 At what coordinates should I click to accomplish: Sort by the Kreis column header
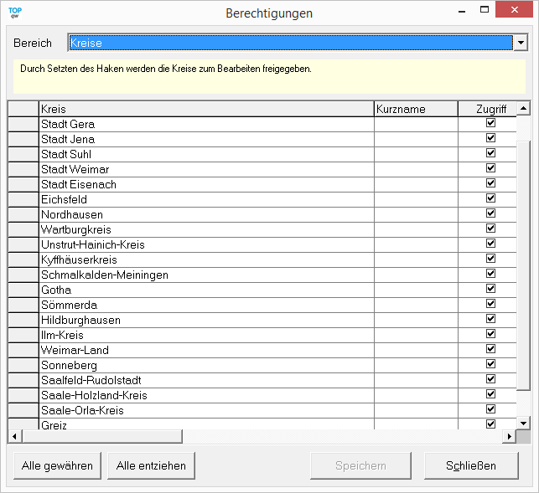(x=205, y=109)
